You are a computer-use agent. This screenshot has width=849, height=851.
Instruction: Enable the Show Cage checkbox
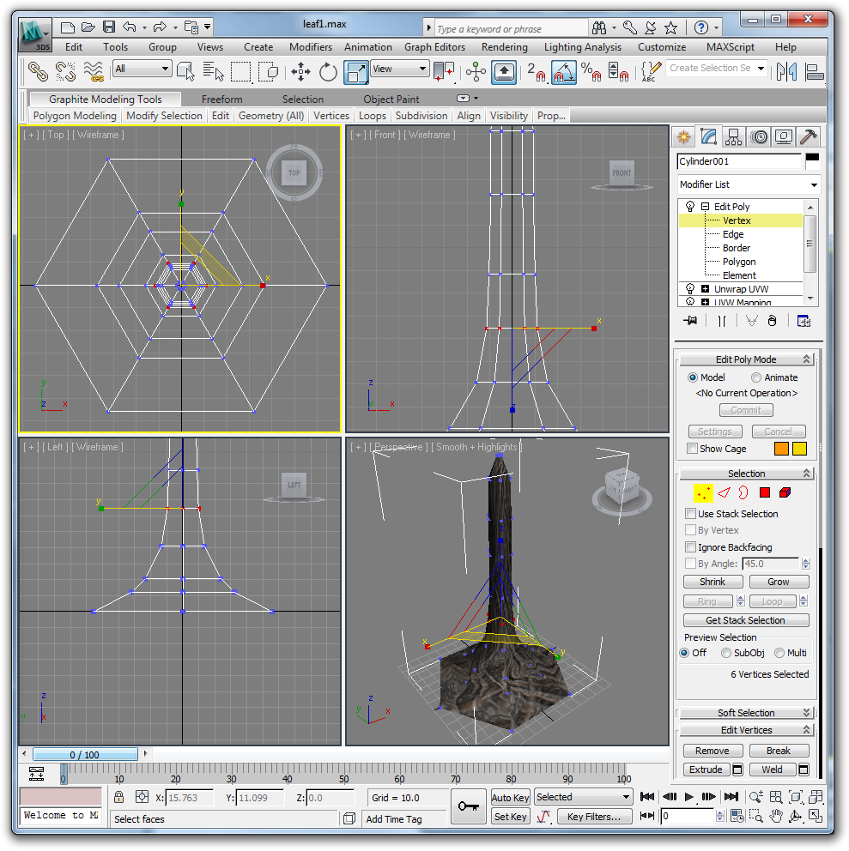[692, 449]
